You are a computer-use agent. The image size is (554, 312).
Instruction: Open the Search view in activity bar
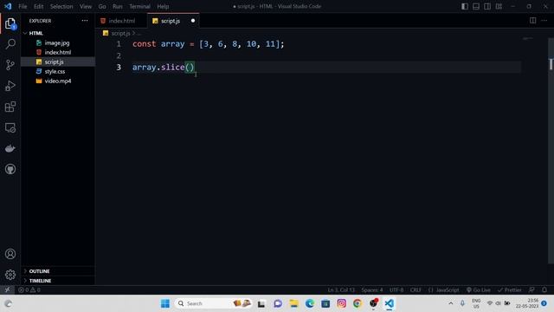(10, 44)
